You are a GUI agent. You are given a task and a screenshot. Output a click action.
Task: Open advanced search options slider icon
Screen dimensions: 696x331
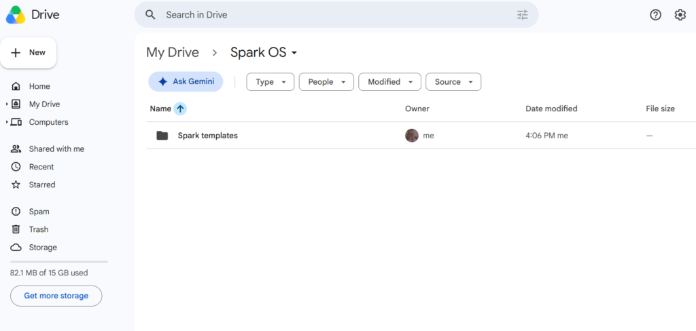[x=523, y=15]
